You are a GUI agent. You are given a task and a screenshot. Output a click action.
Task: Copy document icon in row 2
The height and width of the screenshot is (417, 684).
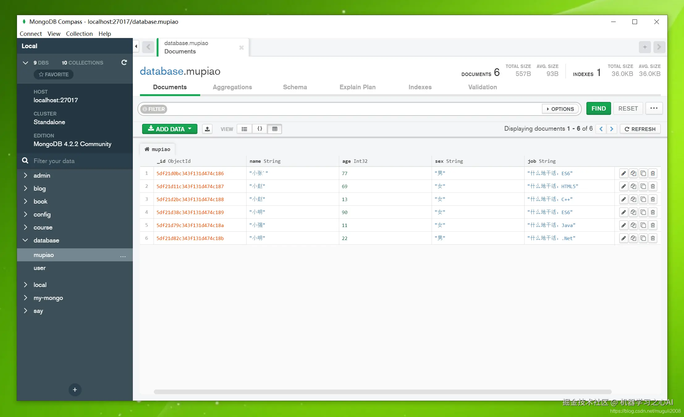point(633,186)
